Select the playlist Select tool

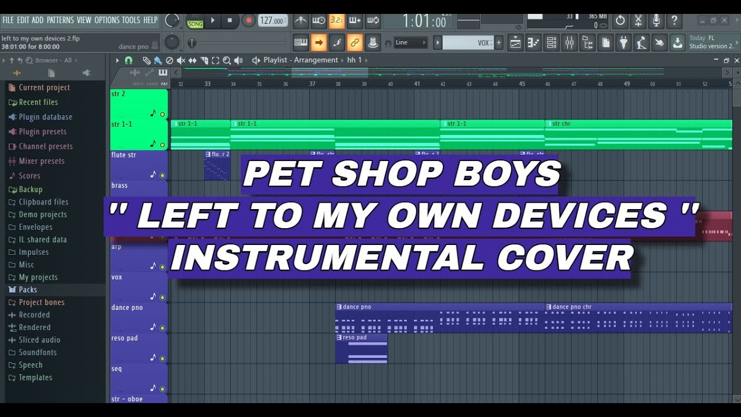215,60
